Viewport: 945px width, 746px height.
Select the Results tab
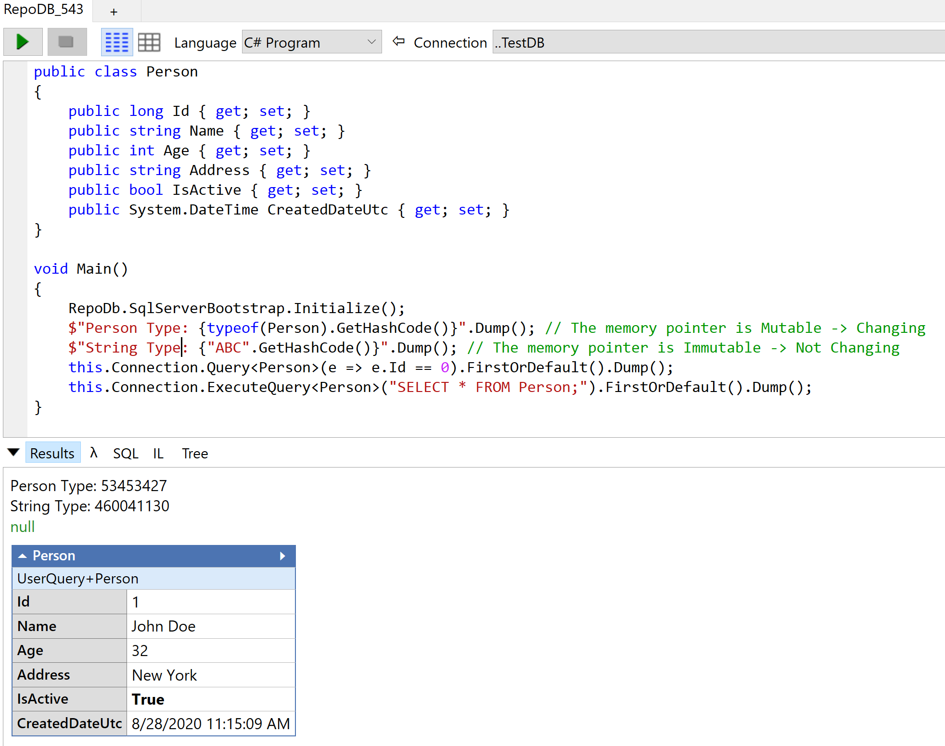click(x=52, y=453)
